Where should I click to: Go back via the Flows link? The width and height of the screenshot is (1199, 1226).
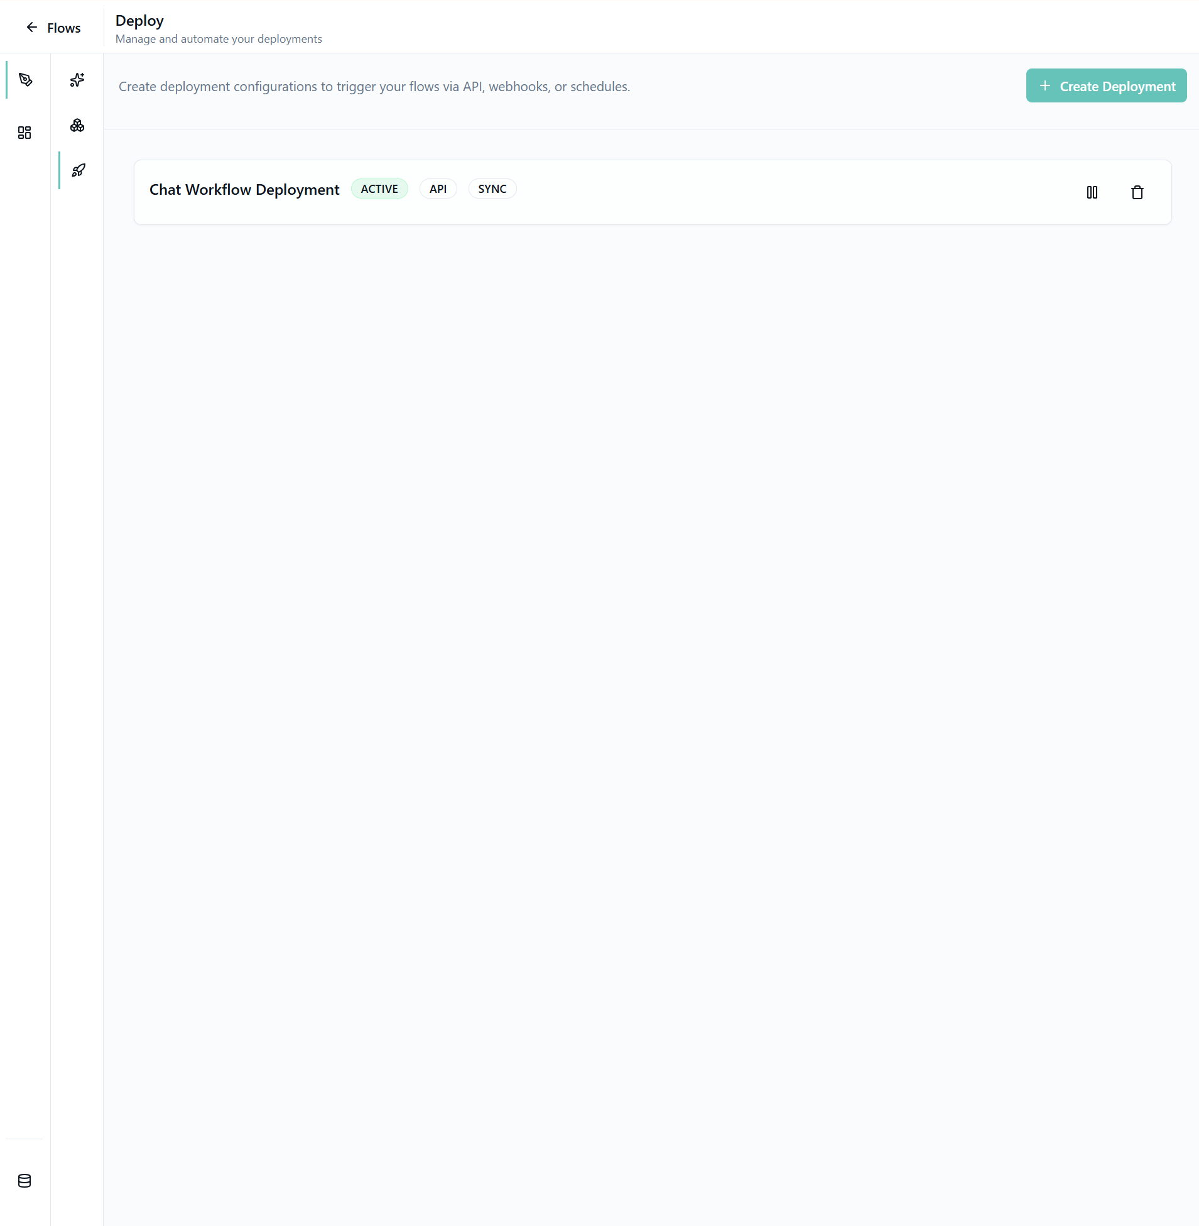coord(63,28)
